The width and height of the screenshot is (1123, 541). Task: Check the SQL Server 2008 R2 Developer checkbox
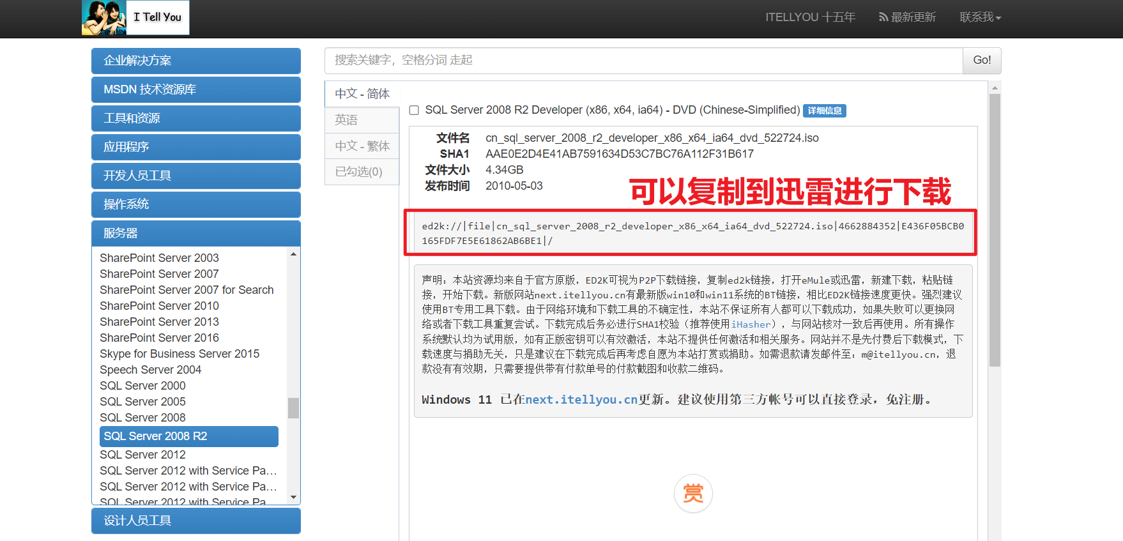pos(414,110)
